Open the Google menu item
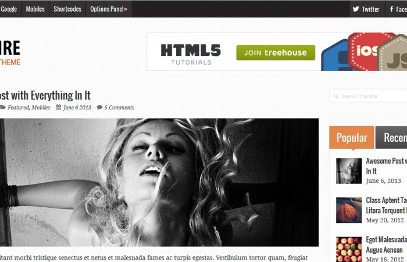 [9, 9]
